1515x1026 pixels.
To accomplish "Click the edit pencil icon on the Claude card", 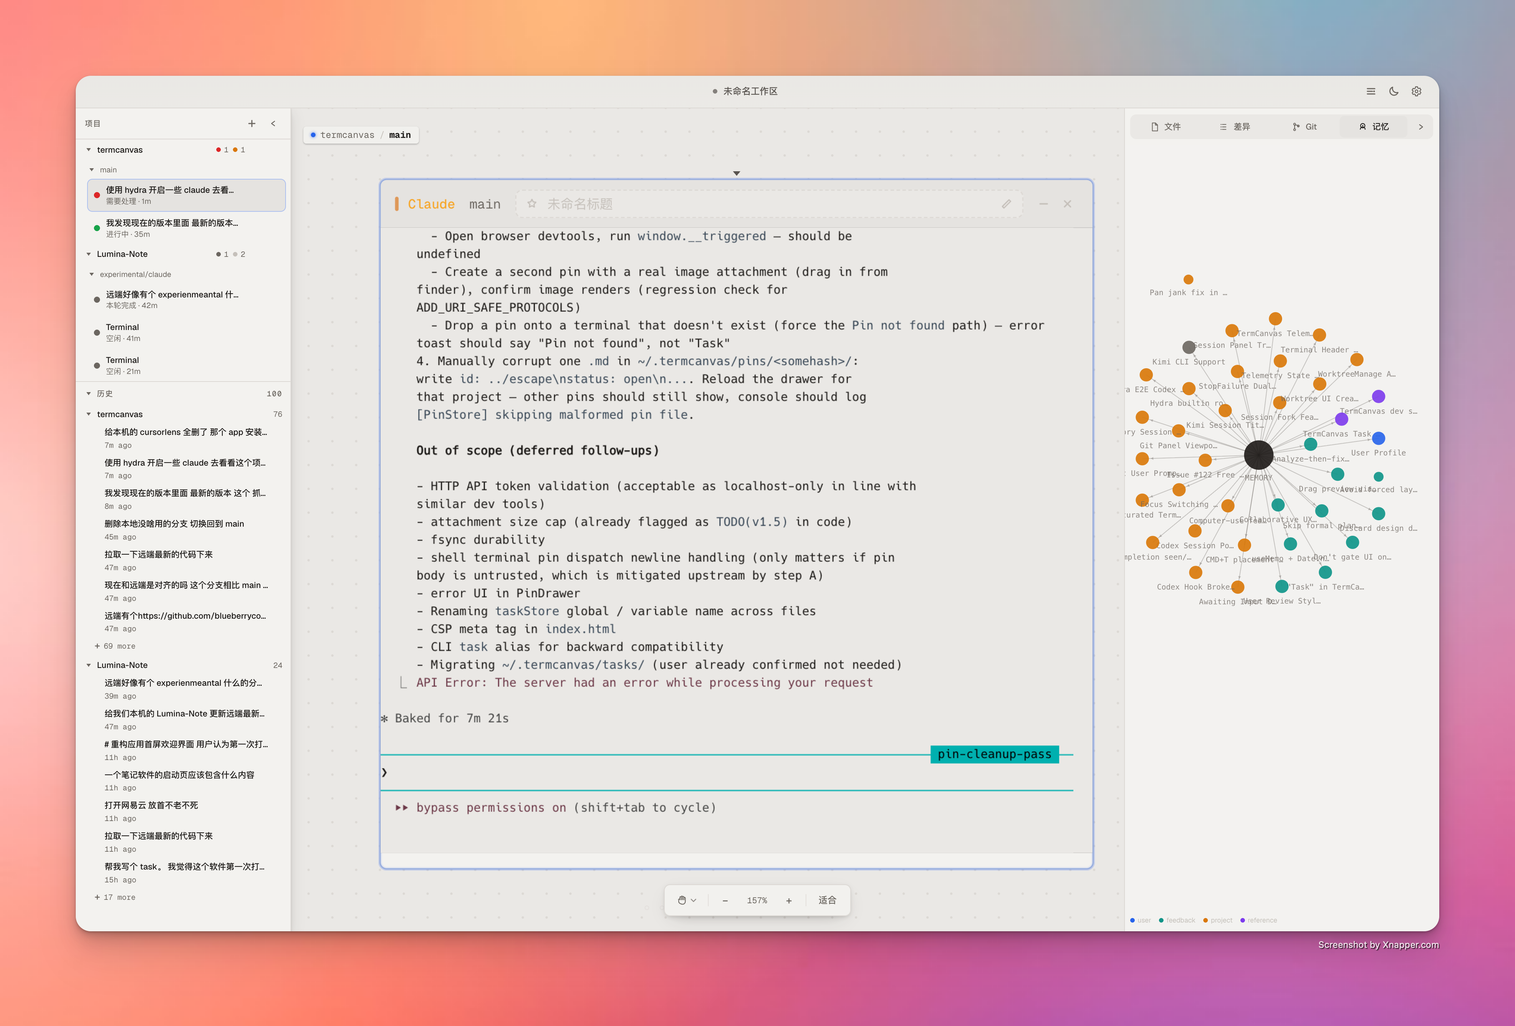I will click(x=1006, y=203).
